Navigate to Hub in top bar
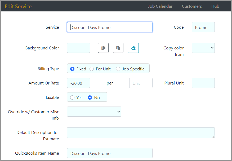Screen dimensions: 232x161 [x=215, y=6]
